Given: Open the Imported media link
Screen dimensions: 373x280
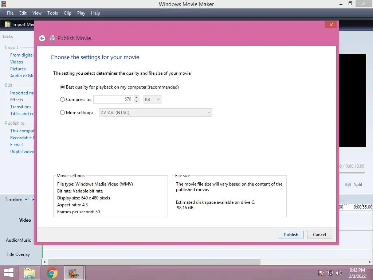Looking at the screenshot, I should click(22, 93).
